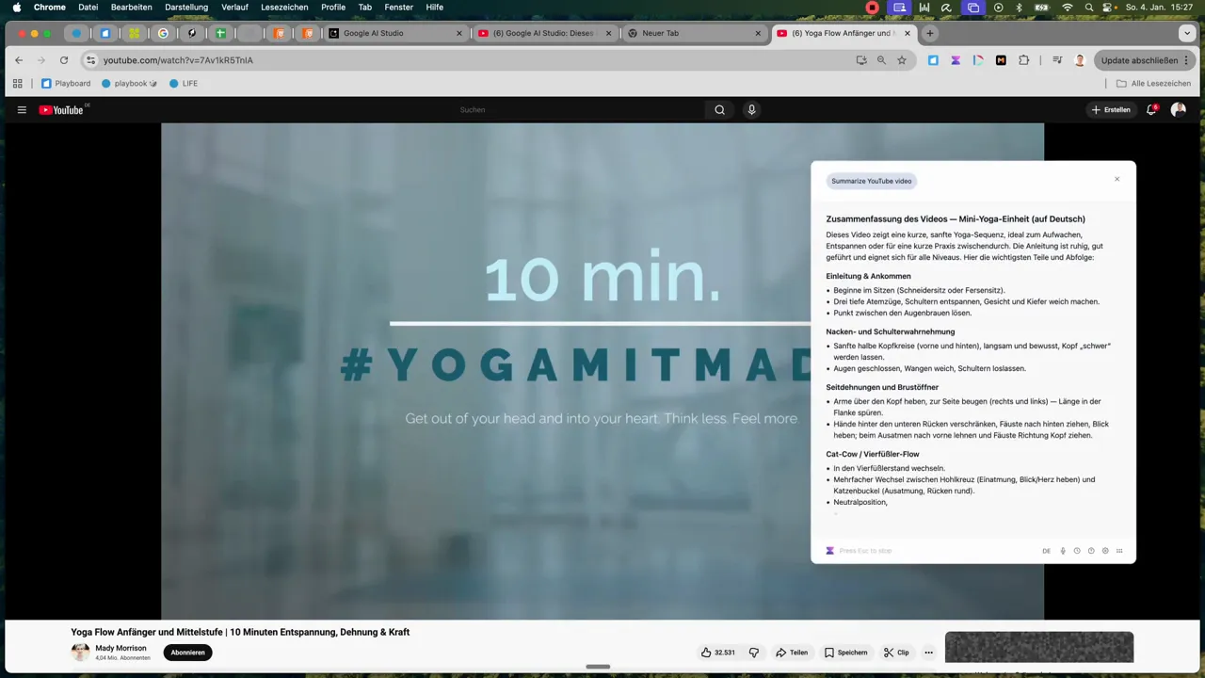Open YouTube notifications bell
The width and height of the screenshot is (1205, 678).
pyautogui.click(x=1152, y=110)
